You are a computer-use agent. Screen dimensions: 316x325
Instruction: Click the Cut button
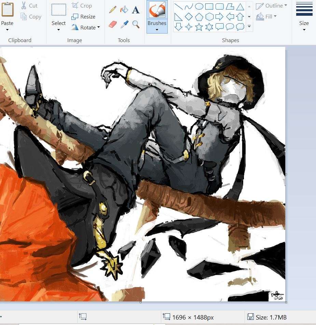pyautogui.click(x=29, y=5)
